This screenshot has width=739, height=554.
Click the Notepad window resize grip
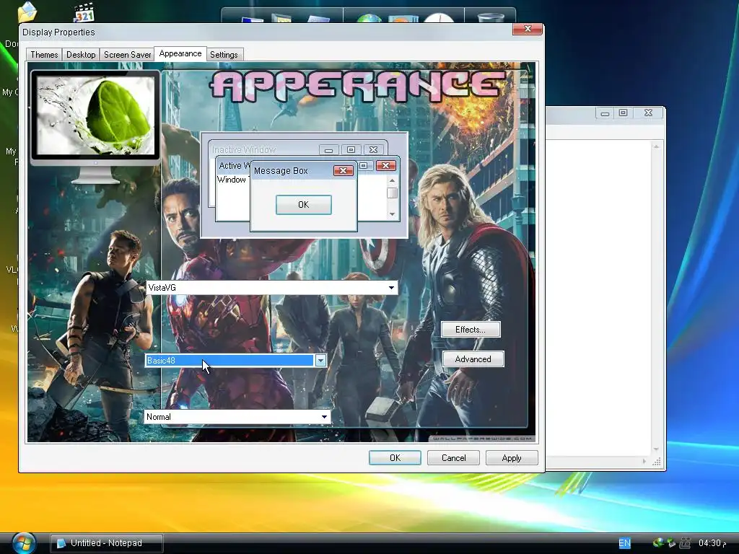pos(656,462)
